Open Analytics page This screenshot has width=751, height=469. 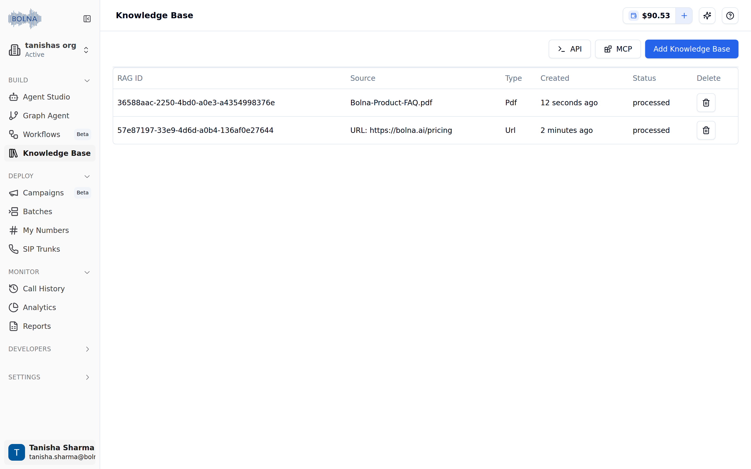click(x=50, y=307)
